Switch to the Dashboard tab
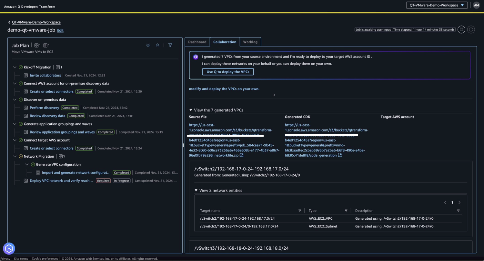 (197, 42)
